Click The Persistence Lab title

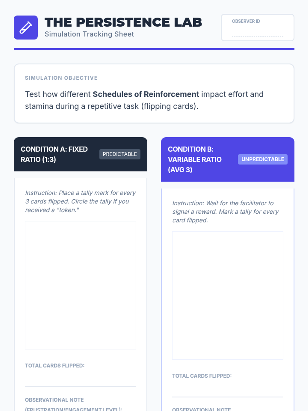(x=123, y=22)
